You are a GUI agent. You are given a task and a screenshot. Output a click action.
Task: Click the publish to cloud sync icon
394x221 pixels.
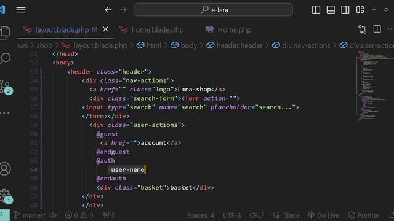click(53, 215)
